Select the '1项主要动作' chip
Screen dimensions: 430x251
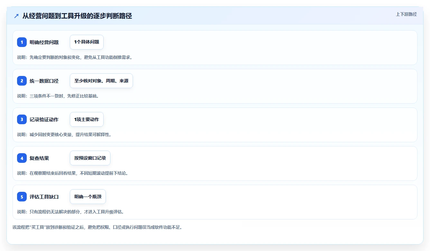(x=87, y=119)
